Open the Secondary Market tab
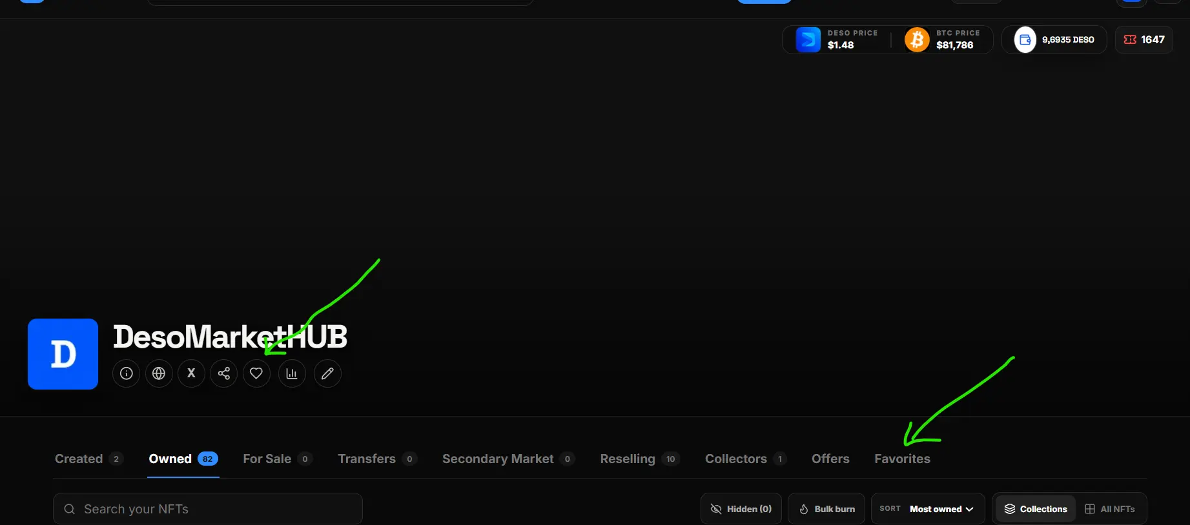This screenshot has height=525, width=1190. coord(509,459)
